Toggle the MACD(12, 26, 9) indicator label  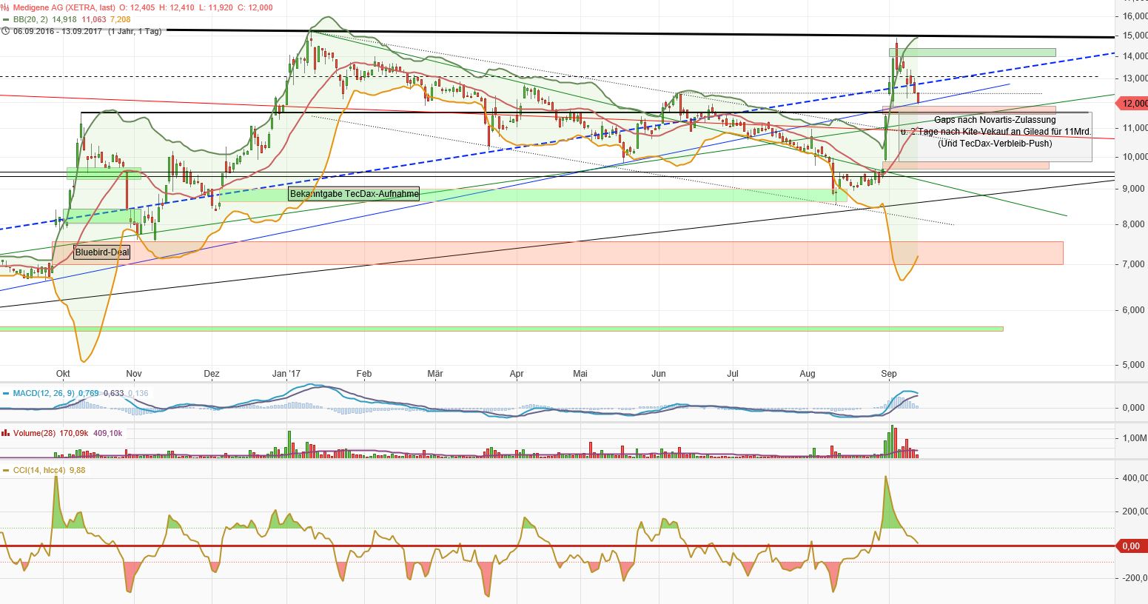[x=44, y=393]
